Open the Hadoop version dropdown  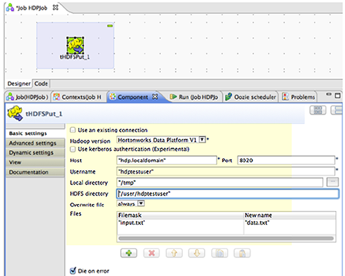(202, 140)
